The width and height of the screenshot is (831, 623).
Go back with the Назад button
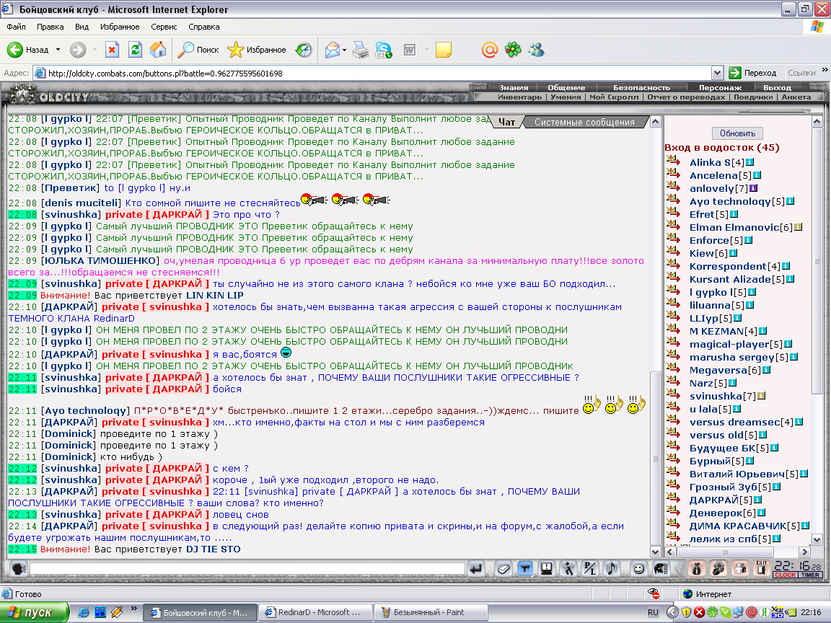28,50
